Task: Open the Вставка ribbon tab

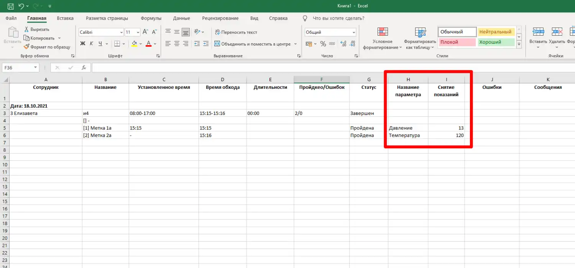Action: [x=65, y=18]
